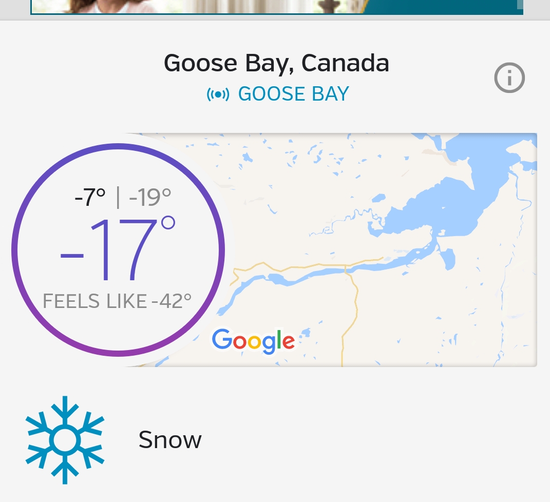
Task: Open the info icon beside Goose Bay
Action: point(509,78)
